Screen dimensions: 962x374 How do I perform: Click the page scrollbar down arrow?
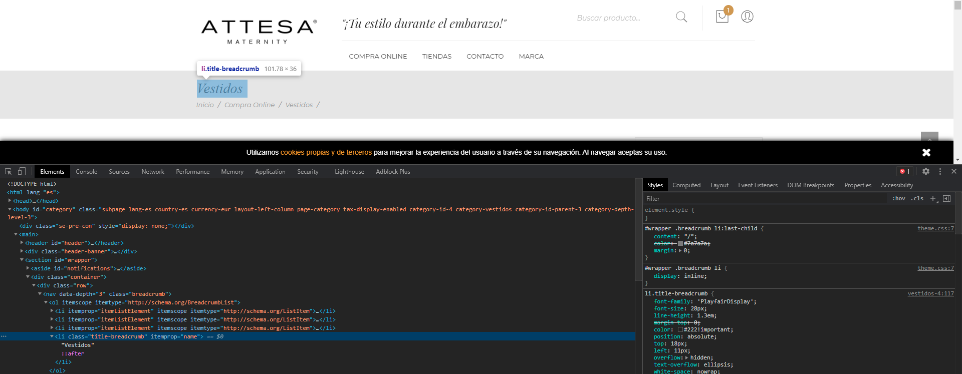[x=957, y=160]
